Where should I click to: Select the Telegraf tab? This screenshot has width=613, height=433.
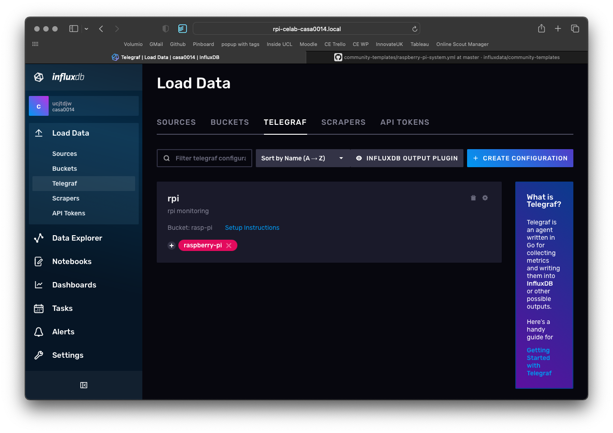[285, 122]
